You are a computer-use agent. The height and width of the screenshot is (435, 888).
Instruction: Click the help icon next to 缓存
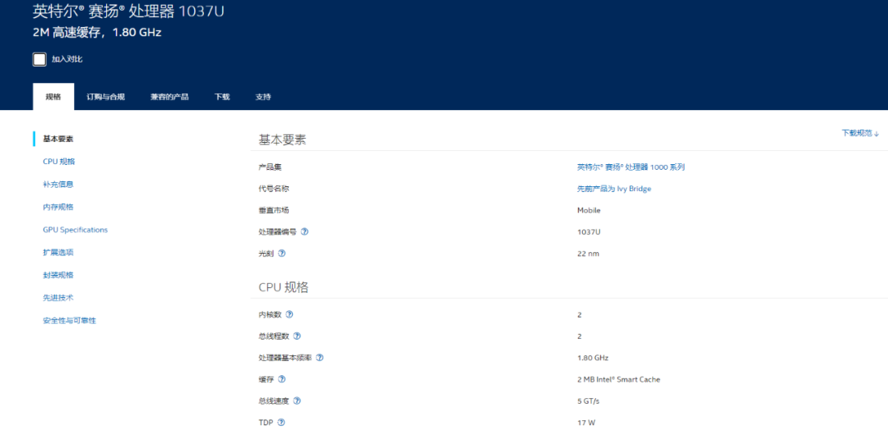[x=281, y=379]
